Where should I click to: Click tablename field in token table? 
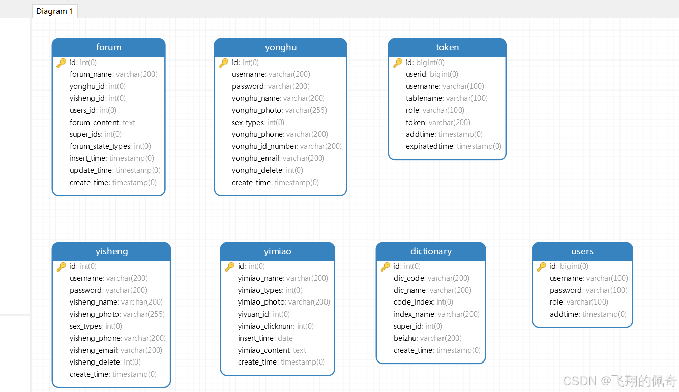[447, 98]
